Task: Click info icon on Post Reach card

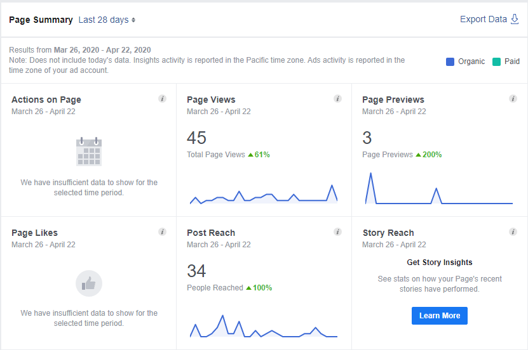Action: 337,232
